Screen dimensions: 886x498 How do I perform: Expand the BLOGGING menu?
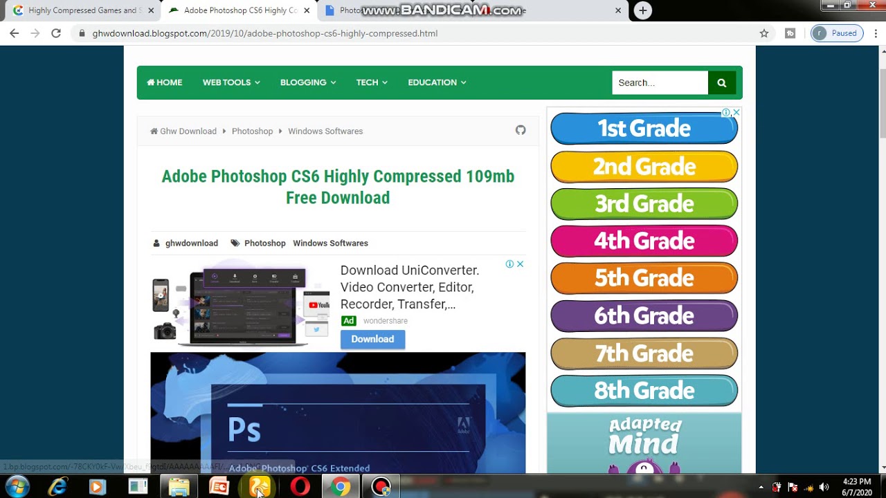[308, 82]
